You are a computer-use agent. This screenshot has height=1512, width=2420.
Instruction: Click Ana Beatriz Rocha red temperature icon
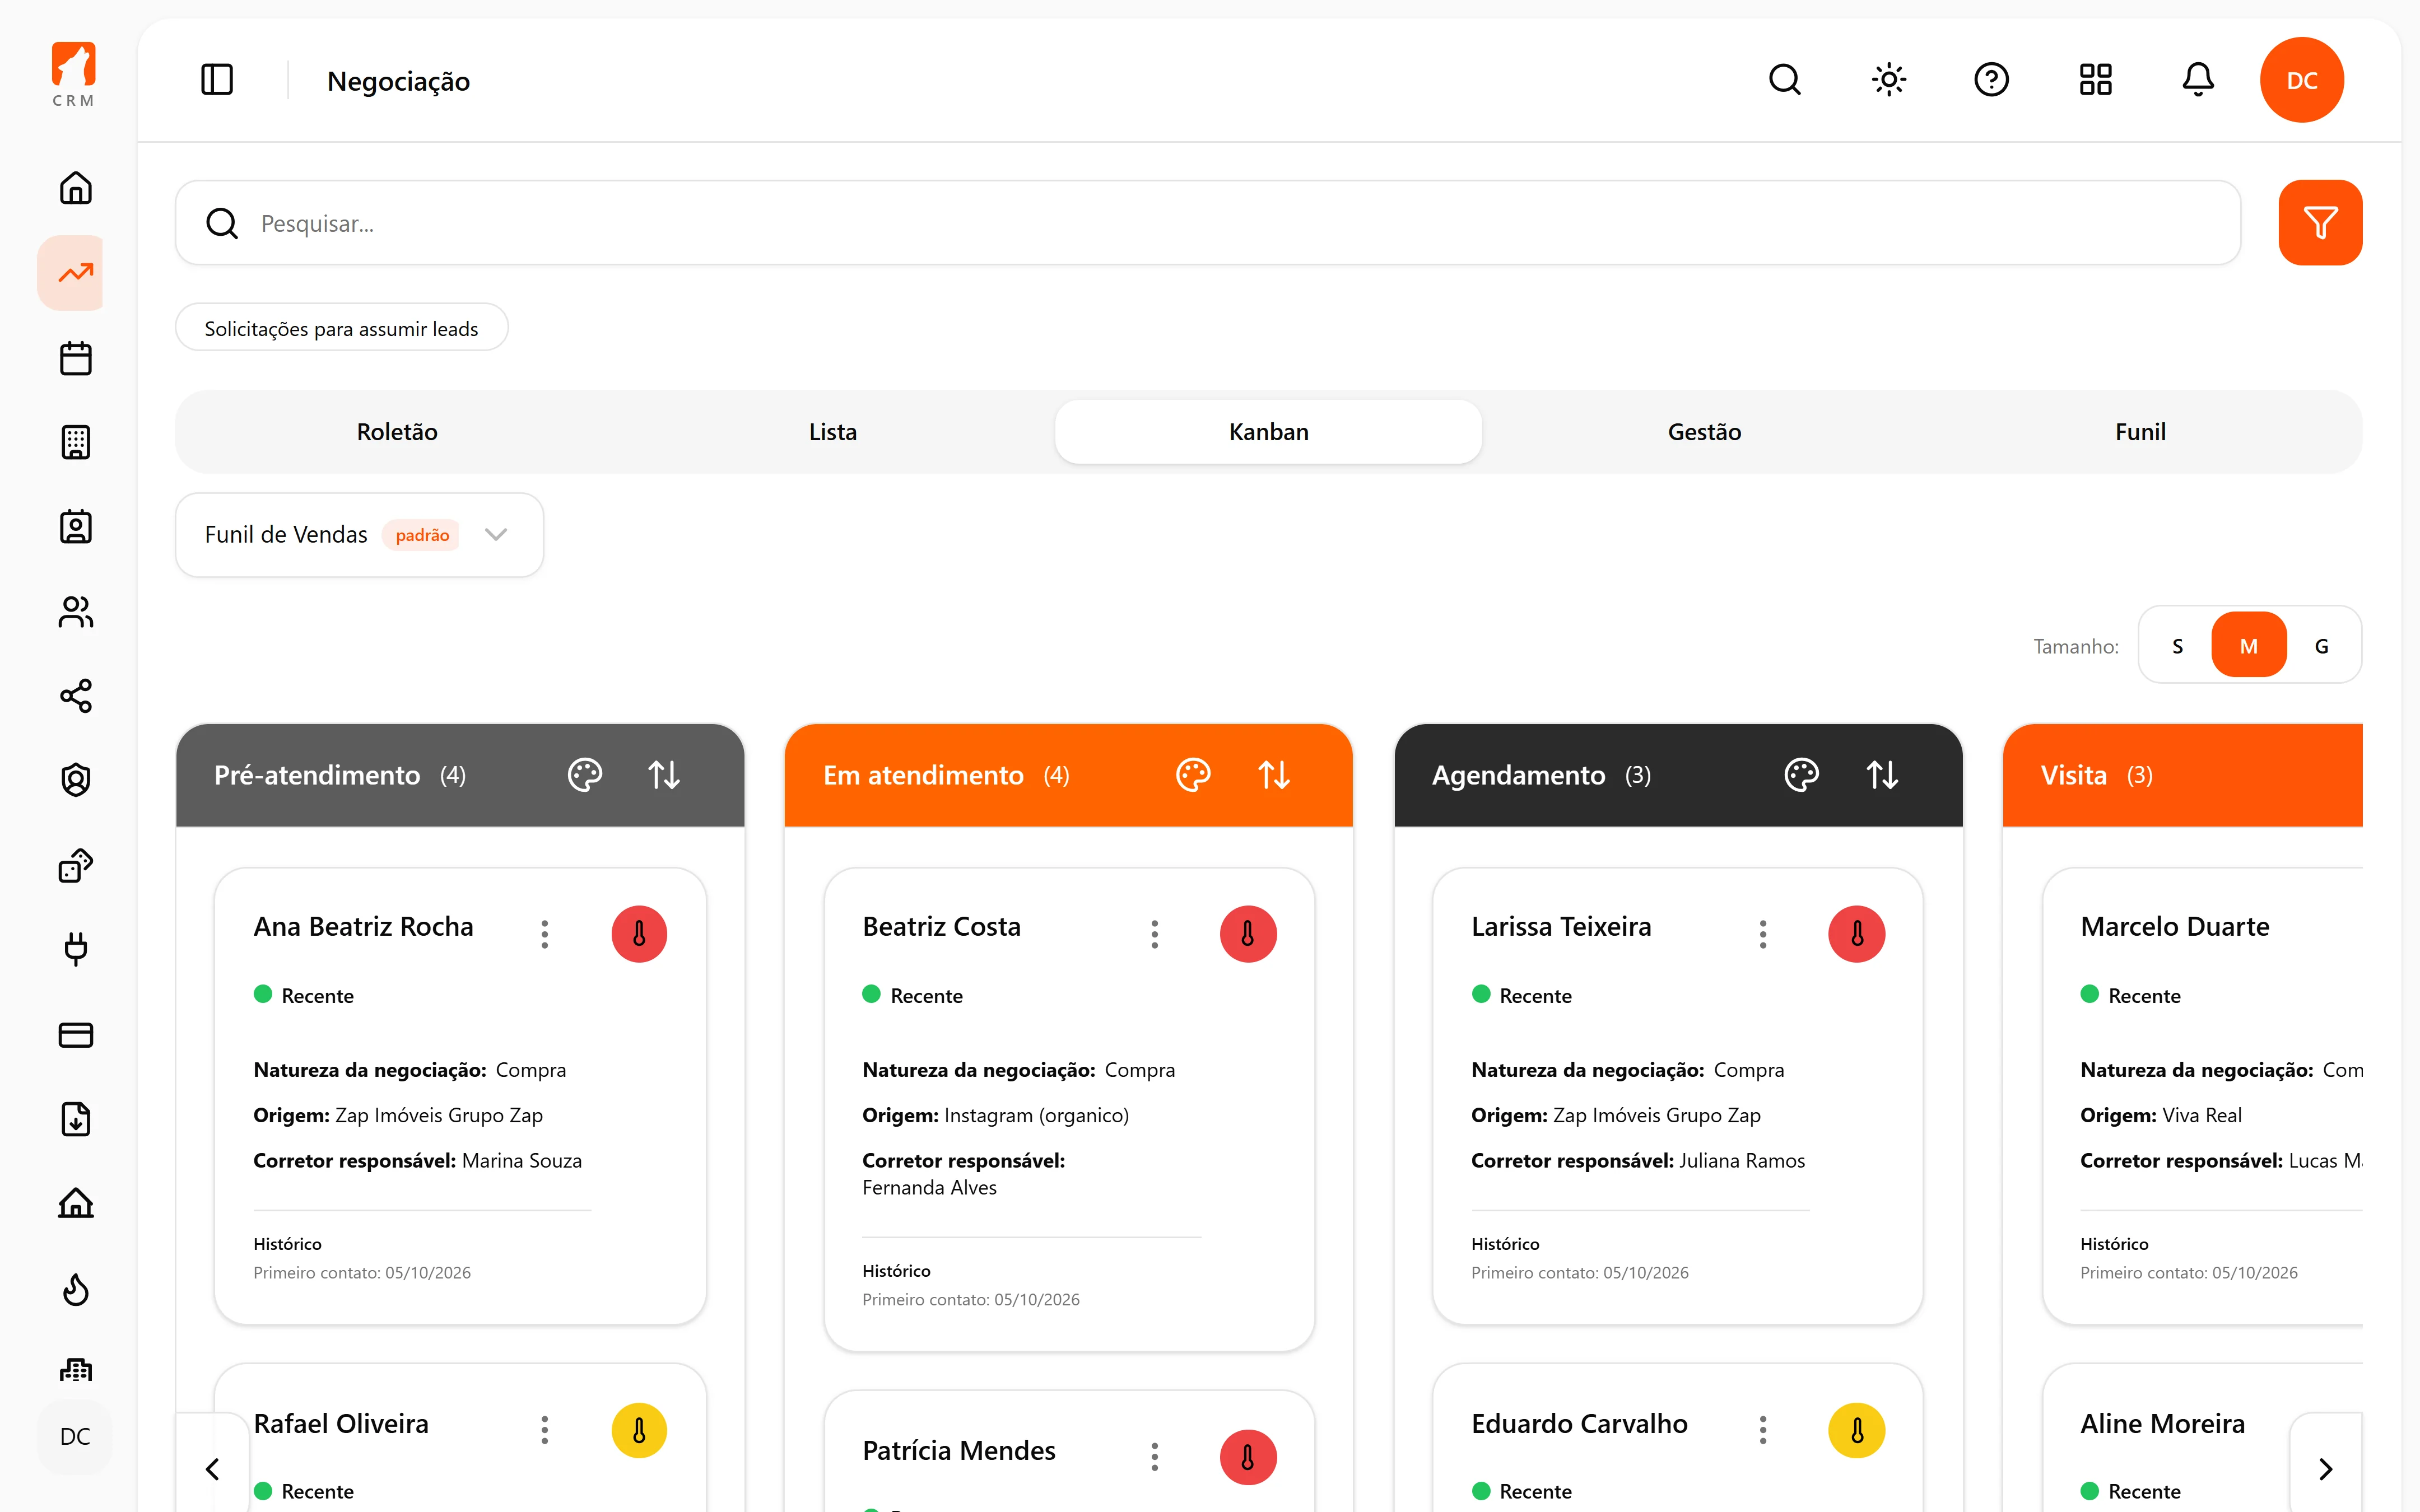tap(639, 934)
